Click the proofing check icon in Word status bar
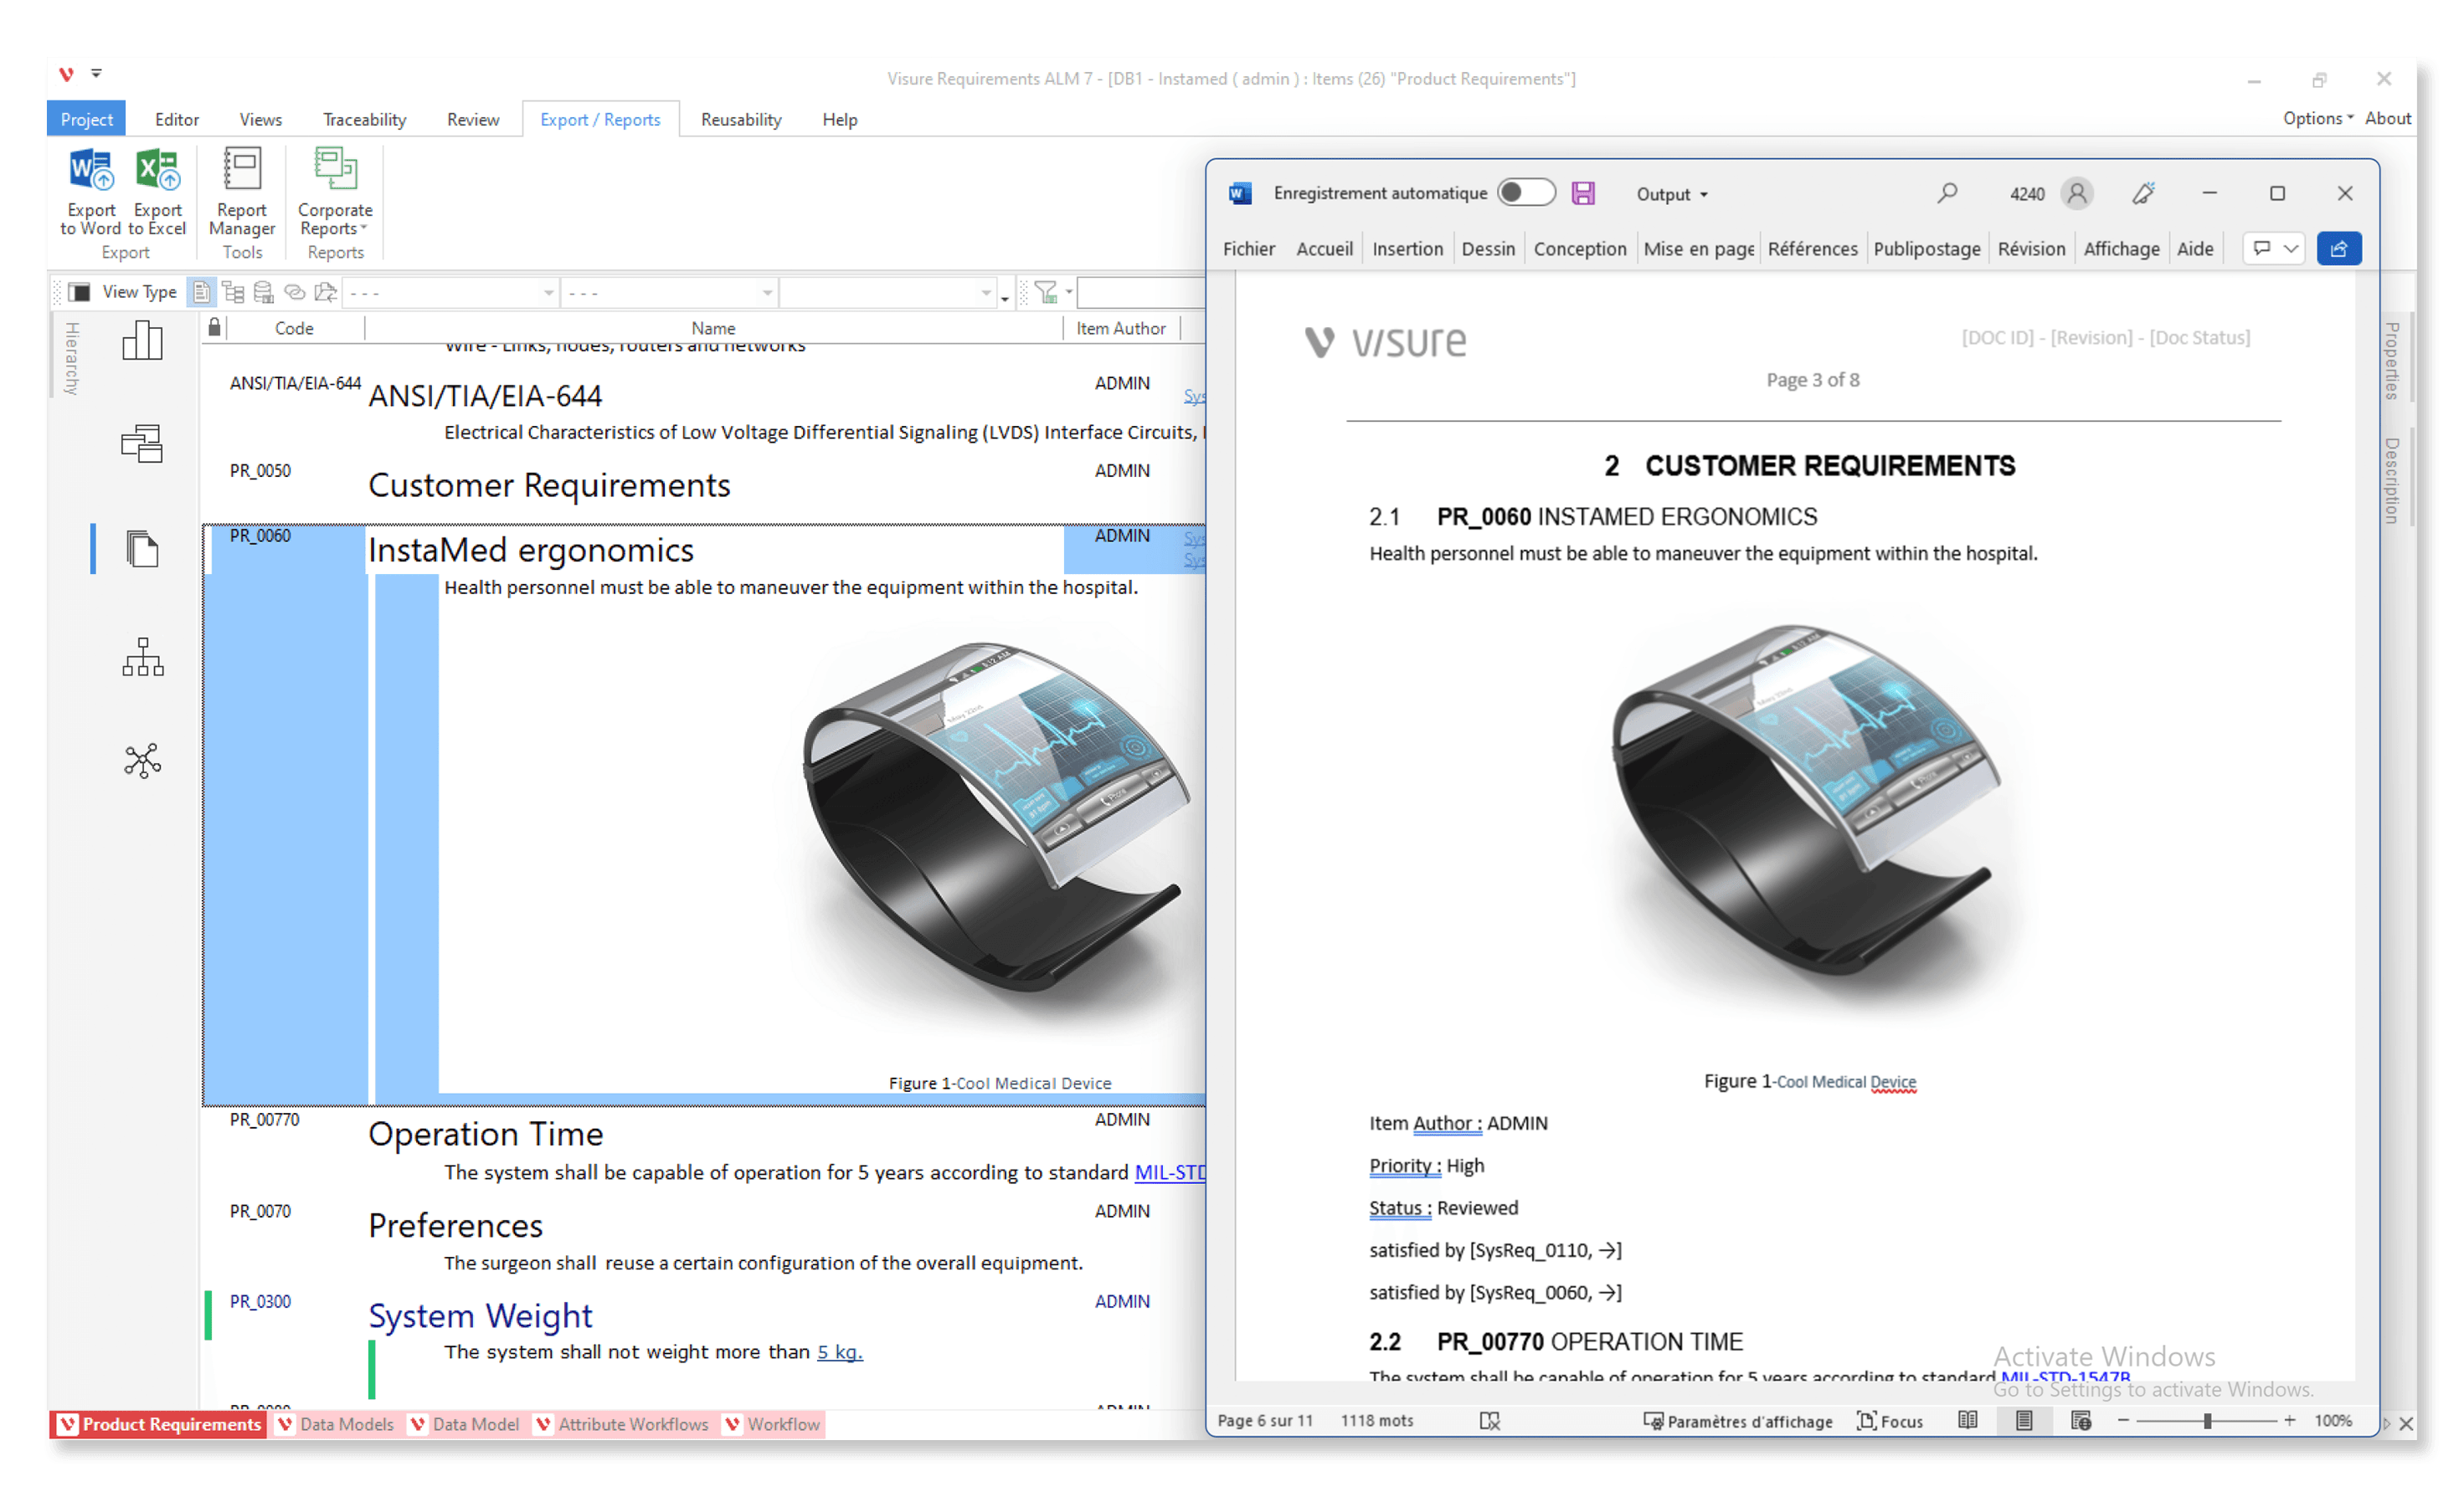Screen dimensions: 2464x1497 (1490, 1421)
